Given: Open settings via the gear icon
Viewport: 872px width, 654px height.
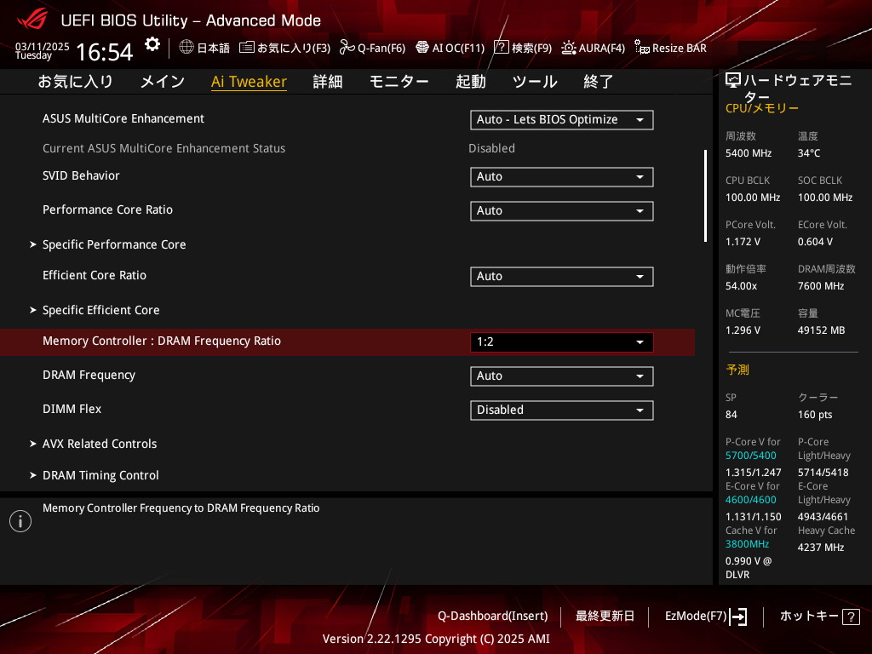Looking at the screenshot, I should click(152, 44).
